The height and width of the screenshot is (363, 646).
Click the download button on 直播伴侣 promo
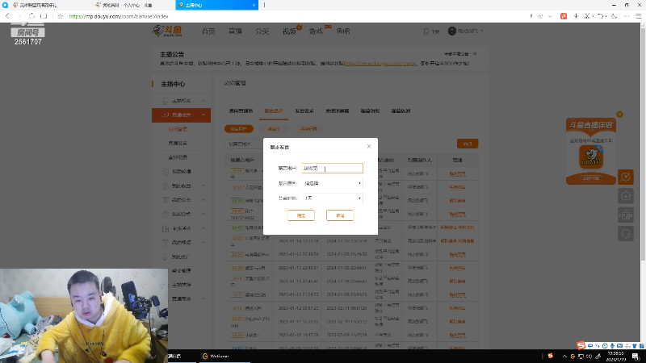(591, 178)
